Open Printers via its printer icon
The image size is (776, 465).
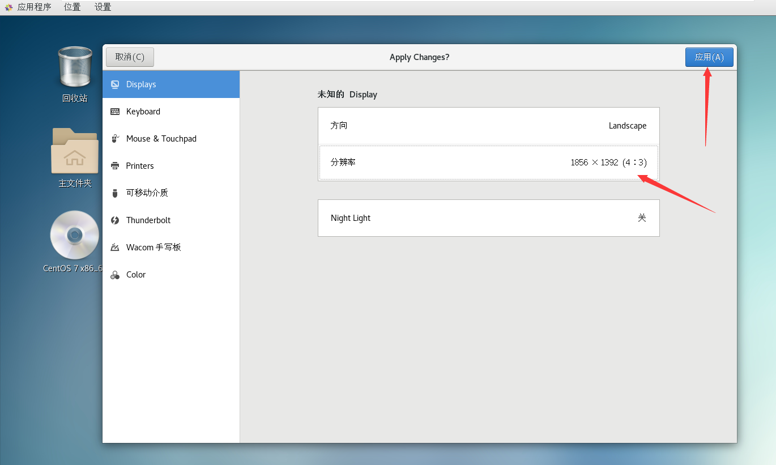(x=115, y=165)
